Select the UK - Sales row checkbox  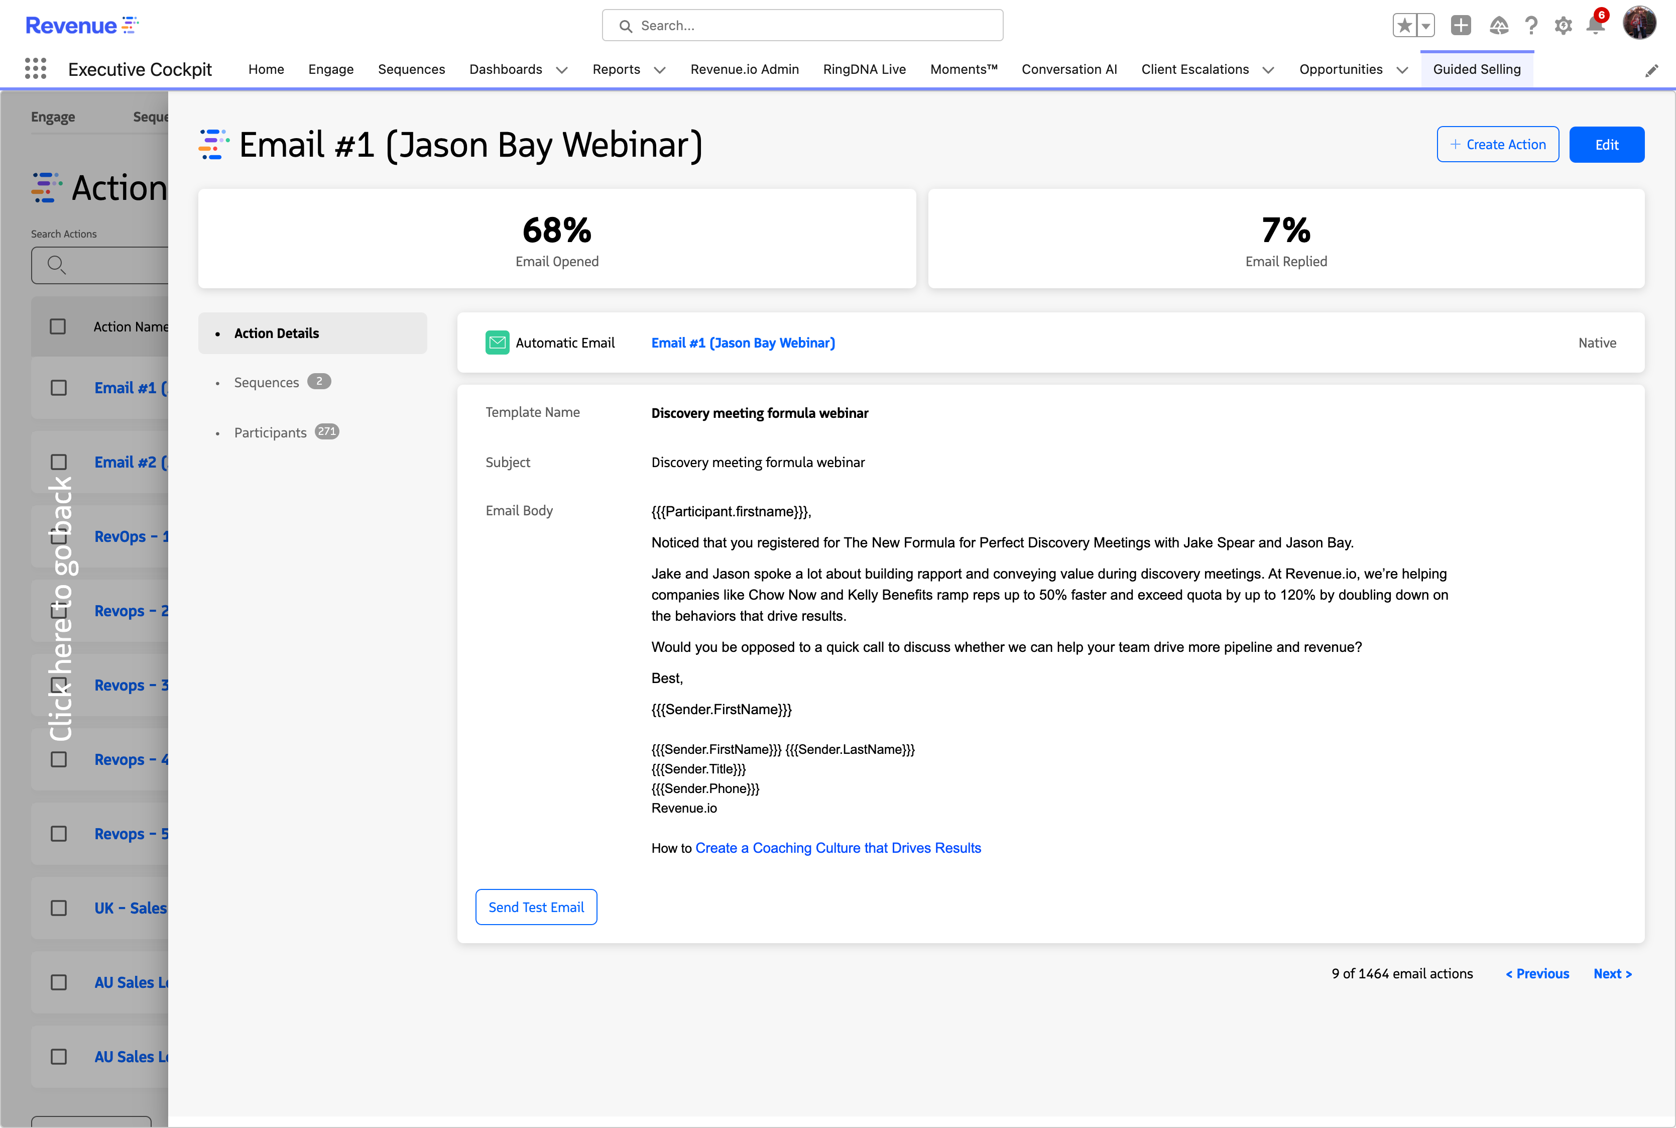click(x=59, y=908)
